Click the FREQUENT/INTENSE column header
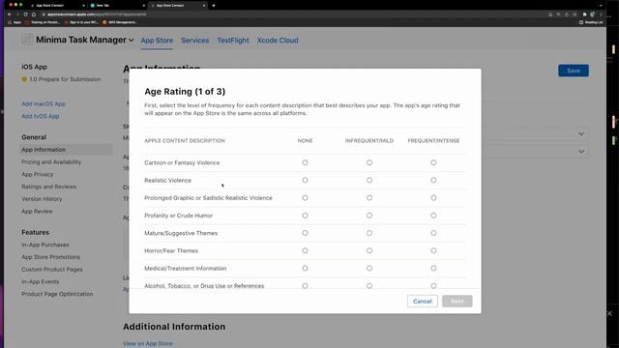619x348 pixels. [433, 141]
